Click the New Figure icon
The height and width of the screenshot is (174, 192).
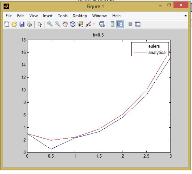(x=7, y=24)
